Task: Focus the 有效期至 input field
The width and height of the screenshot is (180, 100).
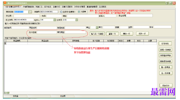Action: click(75, 32)
